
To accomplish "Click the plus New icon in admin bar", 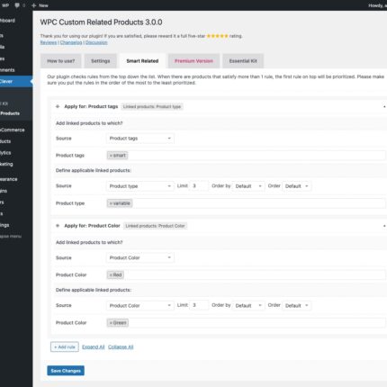I will pos(33,5).
